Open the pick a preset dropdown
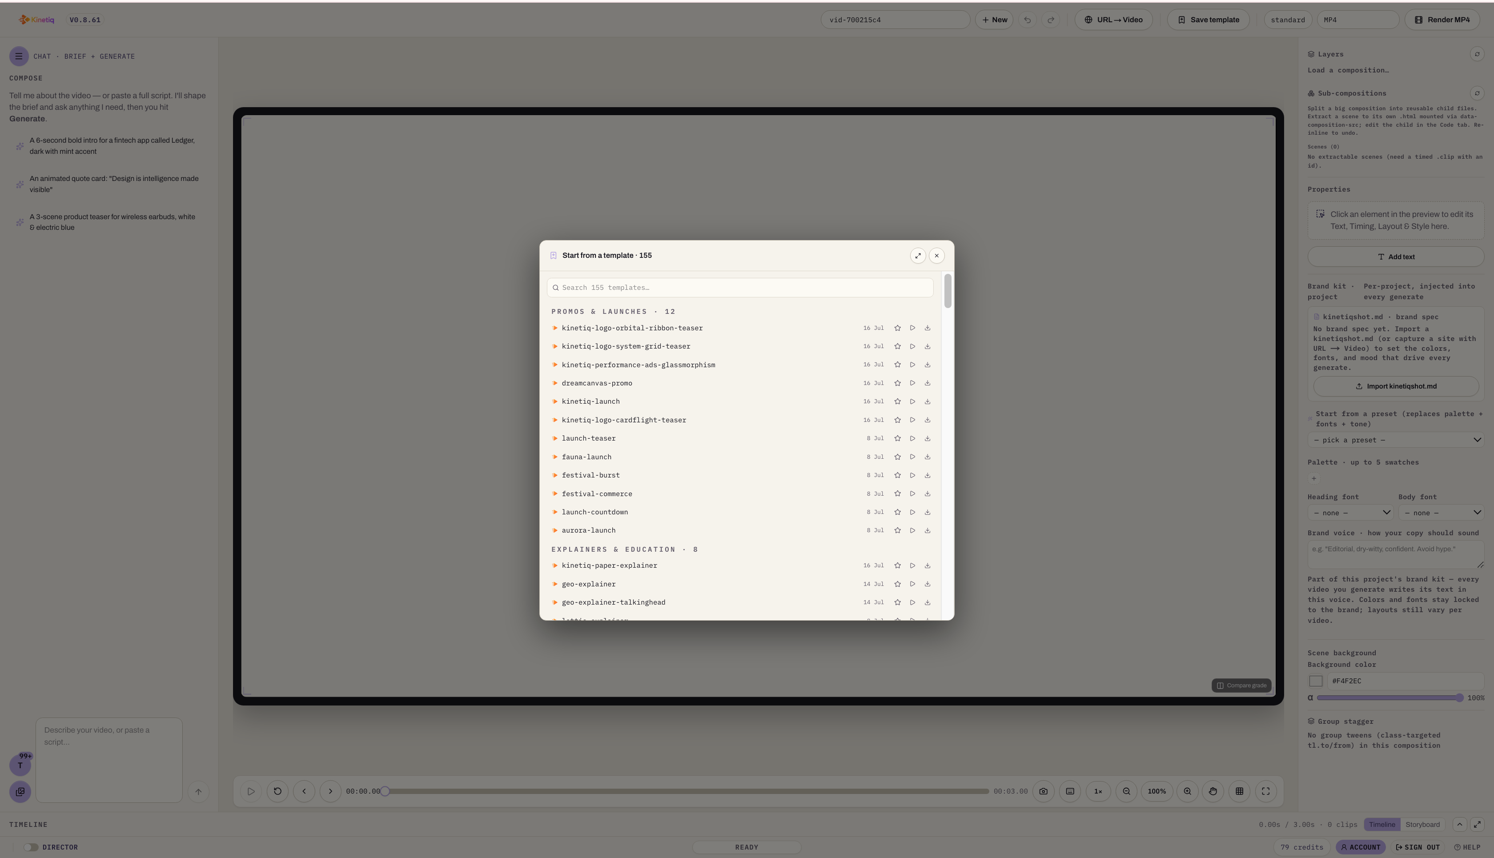Image resolution: width=1494 pixels, height=858 pixels. 1396,440
